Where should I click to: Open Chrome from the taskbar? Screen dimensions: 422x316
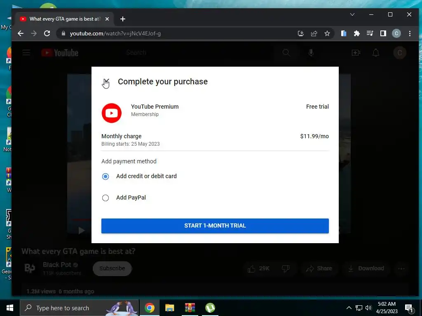150,308
